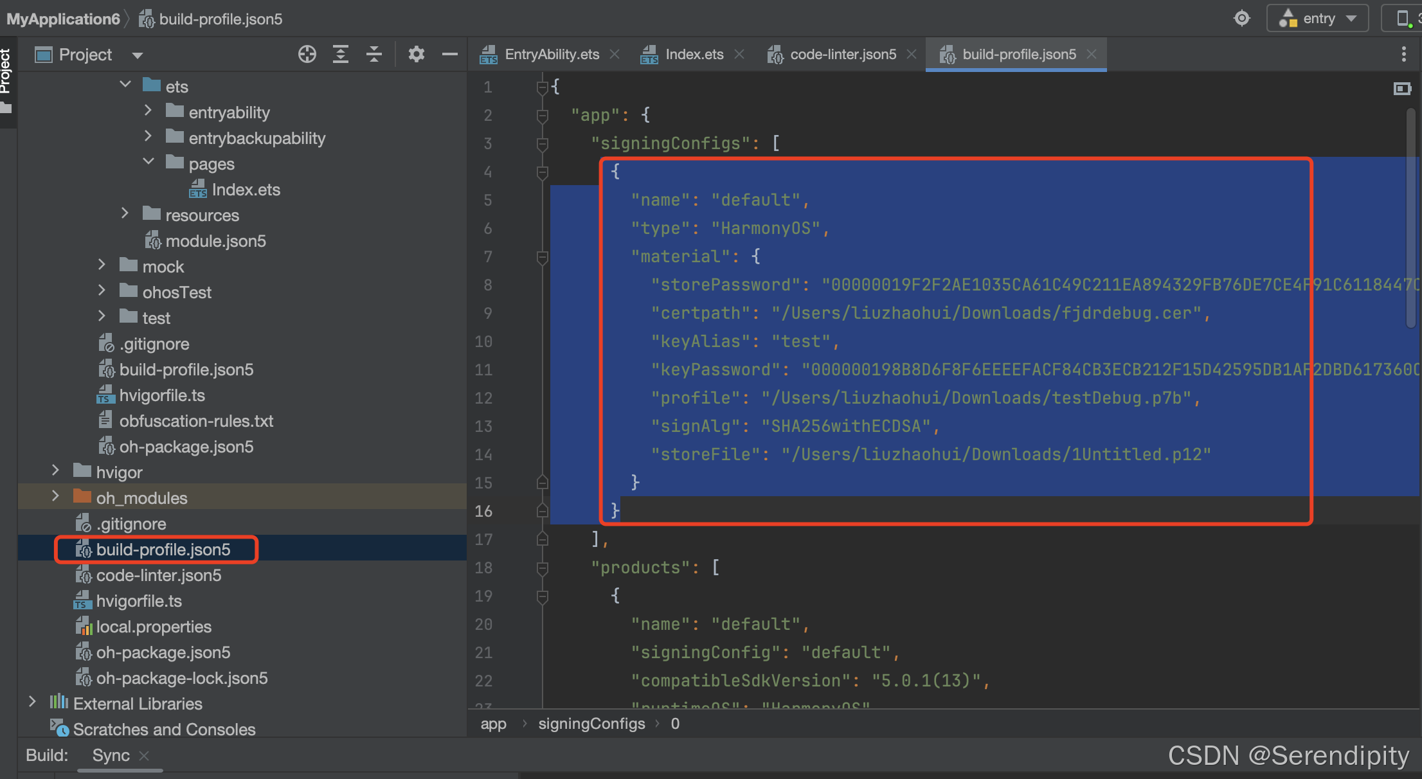Hide the Project panel with minus icon

(450, 55)
